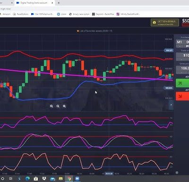Open the Zoom app in taskbar
The image size is (189, 182).
[77, 179]
